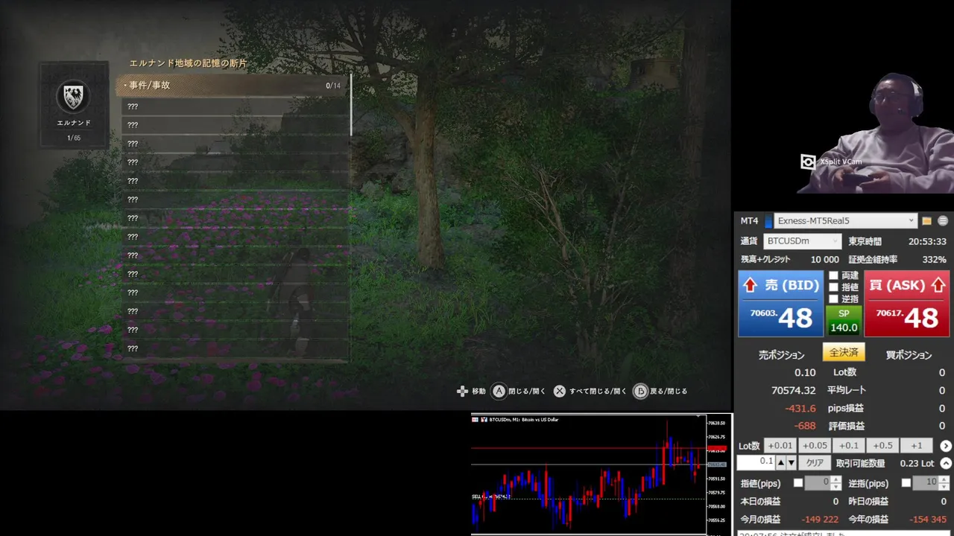Viewport: 954px width, 536px height.
Task: Click the lot size input field
Action: tap(756, 463)
